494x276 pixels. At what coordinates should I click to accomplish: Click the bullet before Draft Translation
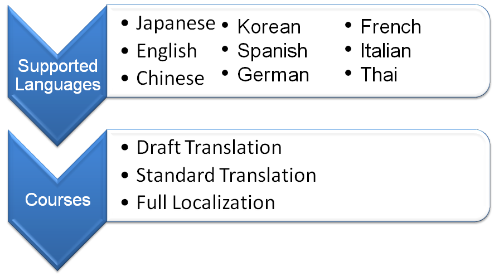pyautogui.click(x=125, y=147)
